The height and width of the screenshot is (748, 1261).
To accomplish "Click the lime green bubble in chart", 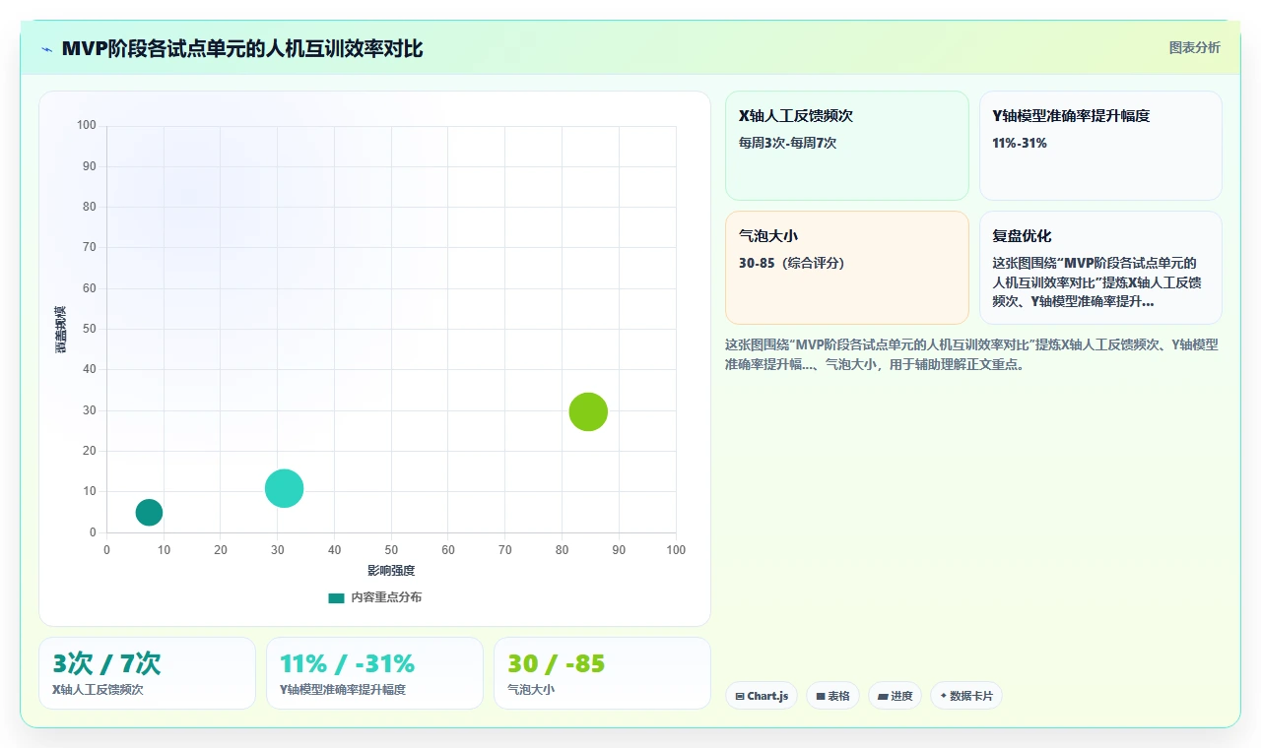I will click(588, 411).
